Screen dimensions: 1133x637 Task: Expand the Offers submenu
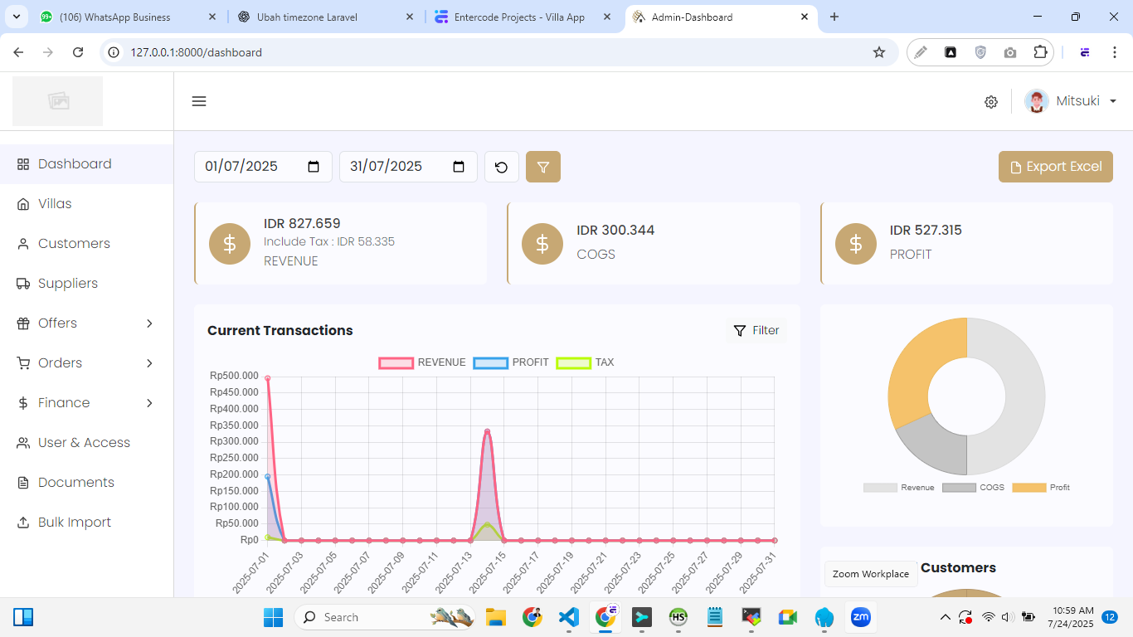[86, 323]
